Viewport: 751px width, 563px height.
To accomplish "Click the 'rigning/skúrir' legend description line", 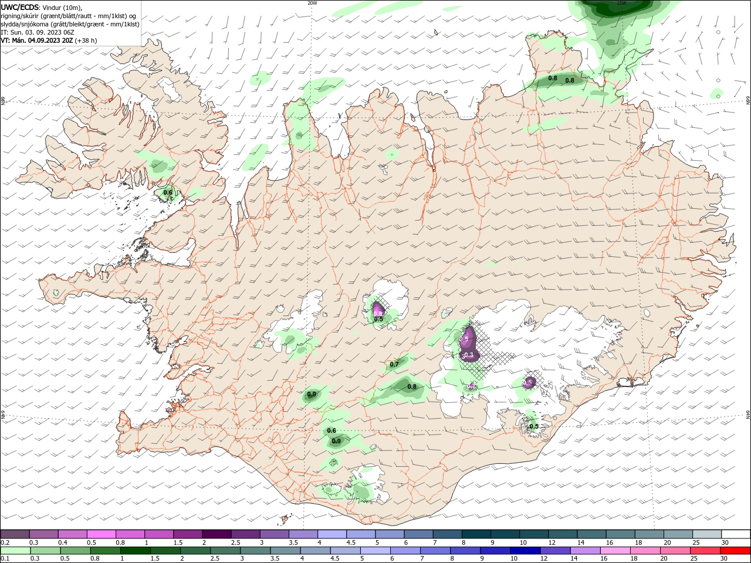I will [68, 16].
